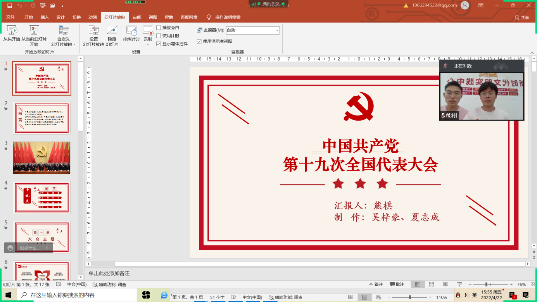Switch to reading view in status bar
This screenshot has width=537, height=302.
coord(445,285)
